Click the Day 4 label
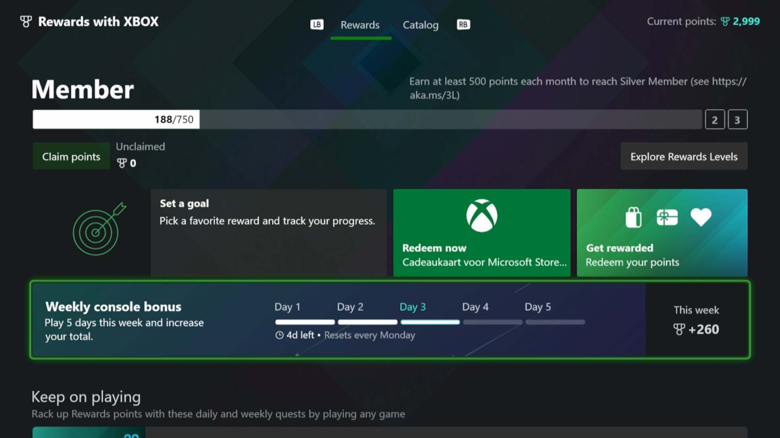 pyautogui.click(x=475, y=307)
